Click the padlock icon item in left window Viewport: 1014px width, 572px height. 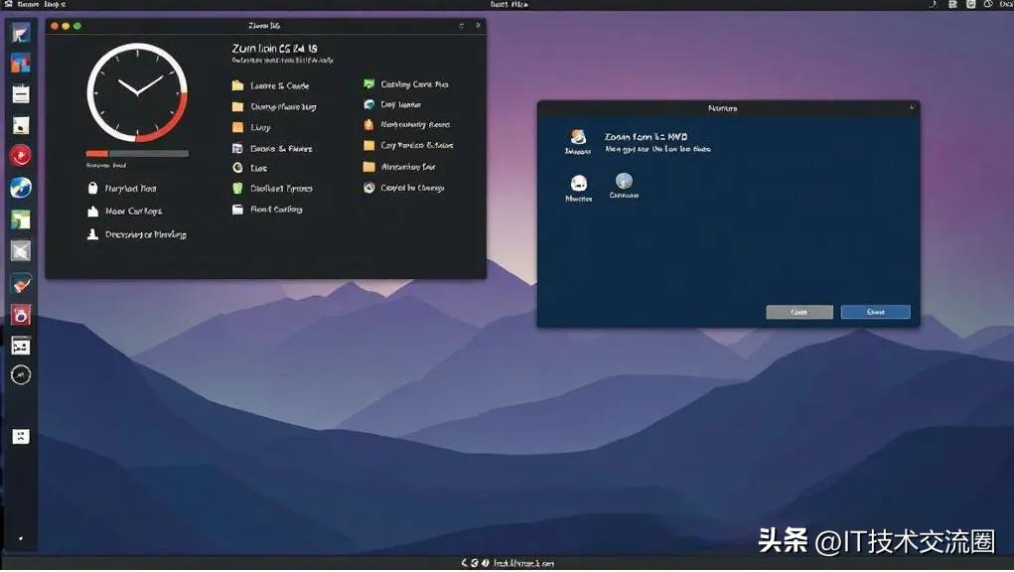pos(121,188)
